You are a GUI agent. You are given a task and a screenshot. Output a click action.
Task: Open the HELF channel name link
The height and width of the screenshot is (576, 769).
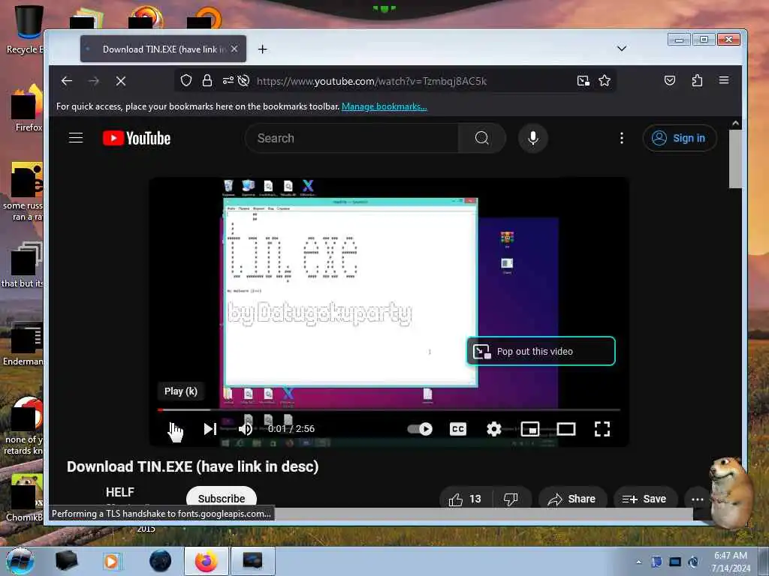119,492
